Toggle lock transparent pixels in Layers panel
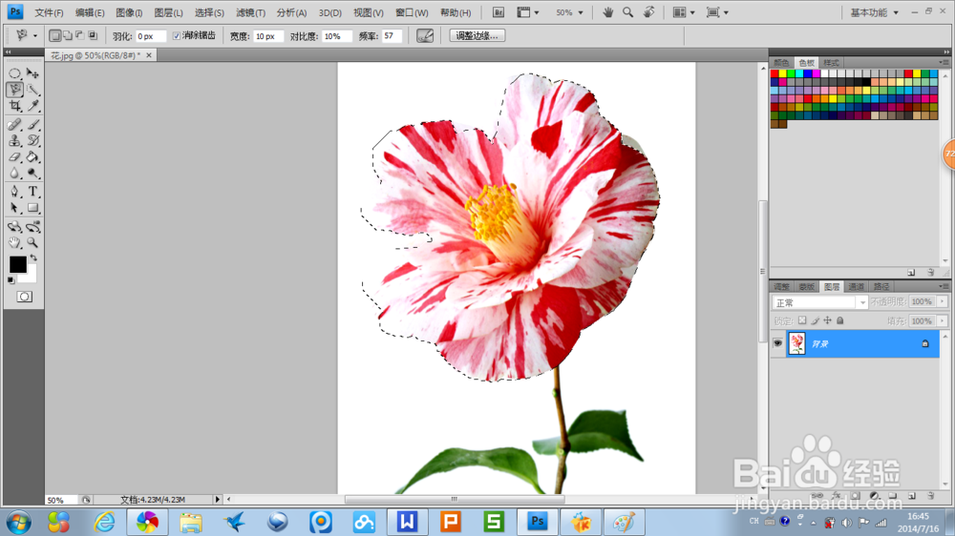955x536 pixels. [x=802, y=320]
